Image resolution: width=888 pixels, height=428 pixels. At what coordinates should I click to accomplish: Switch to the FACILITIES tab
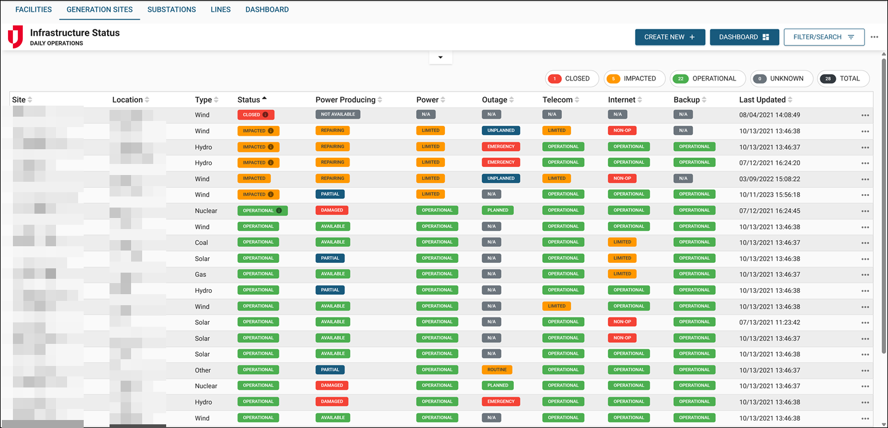pos(33,9)
